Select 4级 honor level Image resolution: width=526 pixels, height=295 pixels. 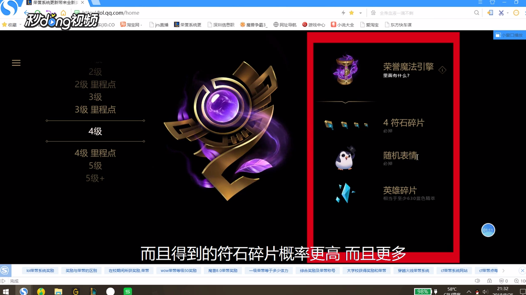tap(95, 131)
